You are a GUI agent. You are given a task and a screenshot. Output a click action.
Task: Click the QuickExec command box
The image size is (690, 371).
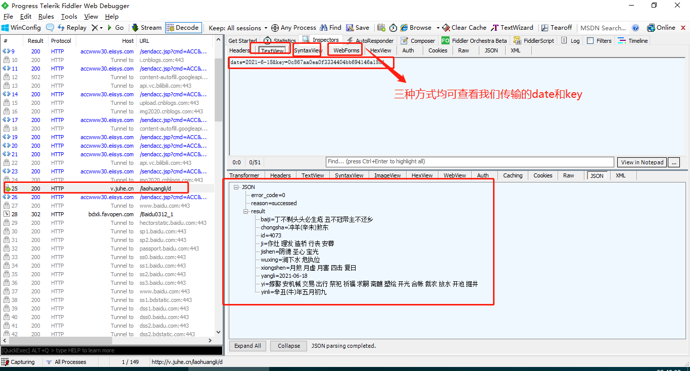[111, 350]
